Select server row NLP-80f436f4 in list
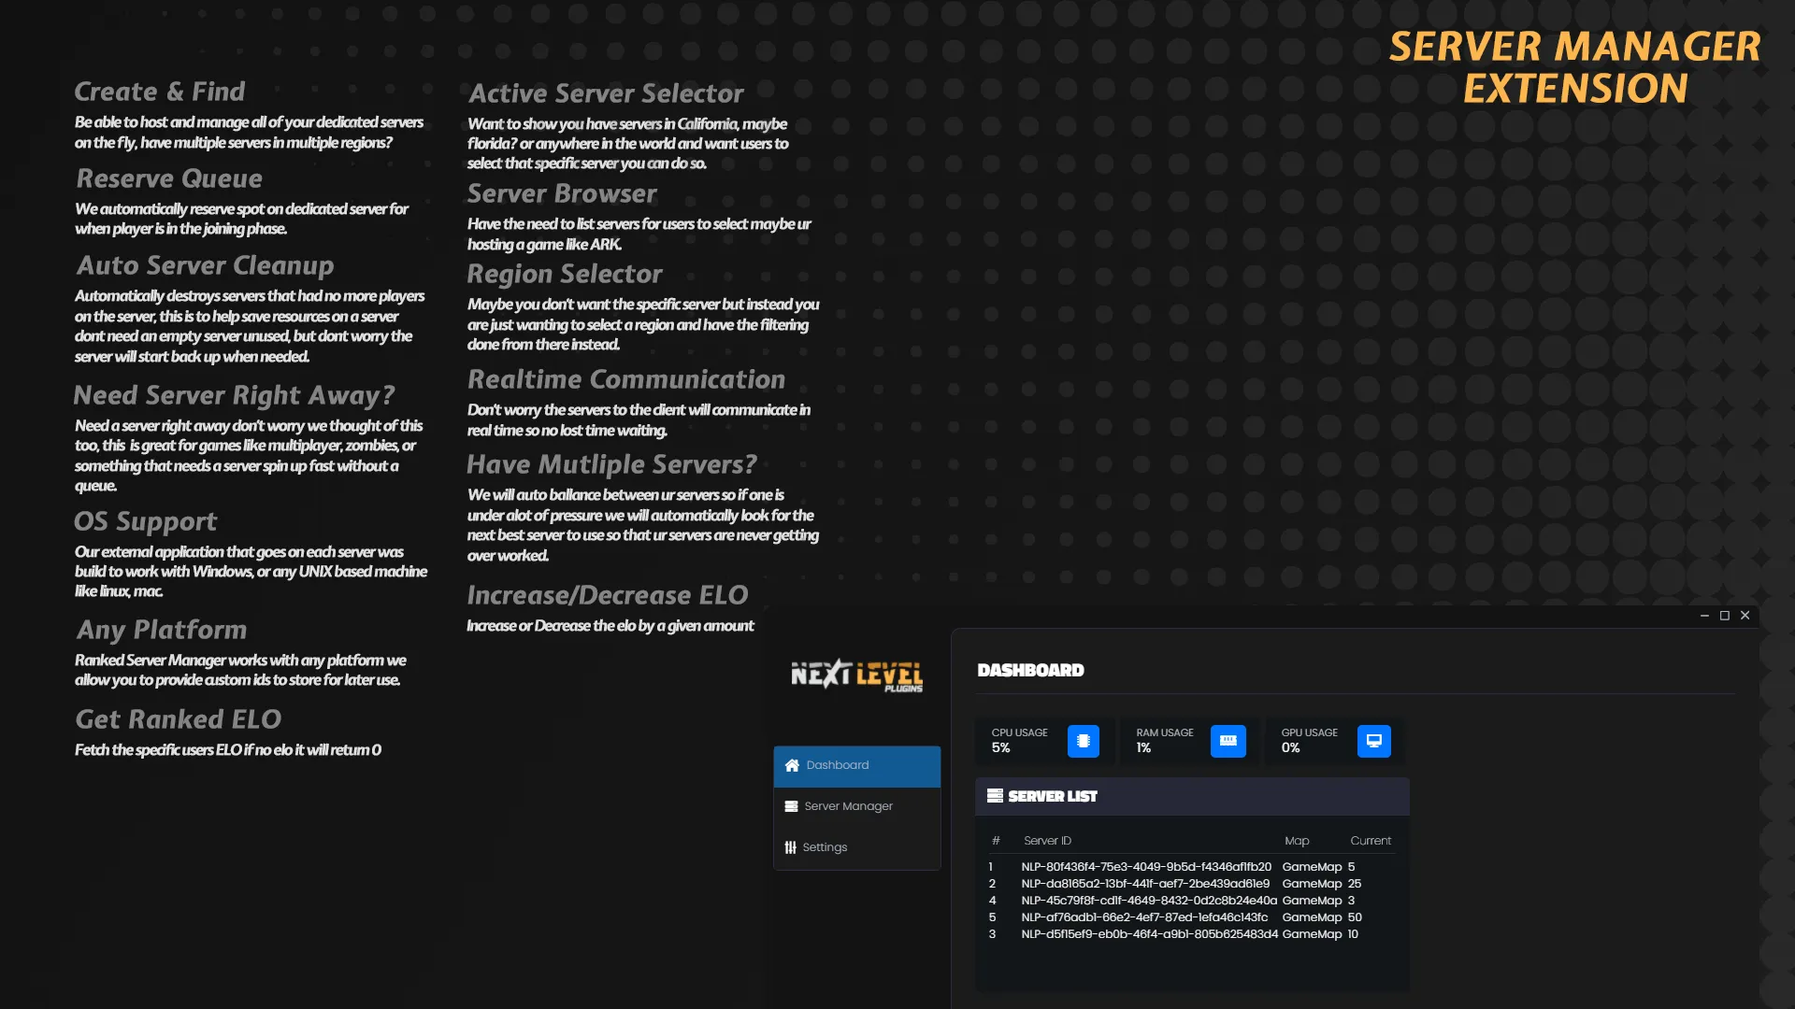 (1145, 867)
